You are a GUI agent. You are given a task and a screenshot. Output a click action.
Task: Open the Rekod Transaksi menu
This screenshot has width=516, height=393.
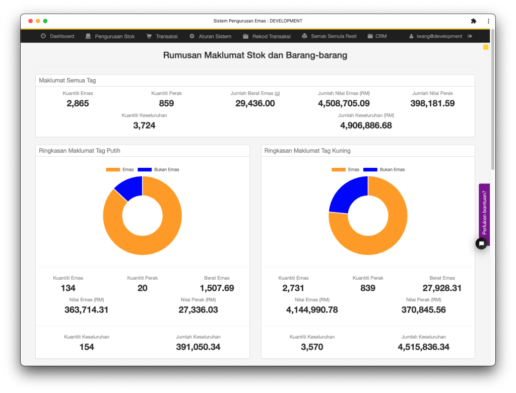point(271,36)
